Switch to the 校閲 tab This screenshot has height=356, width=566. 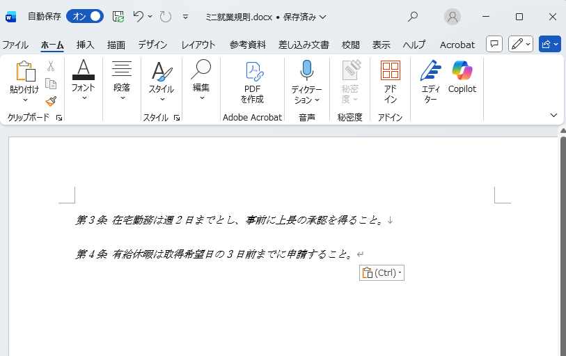click(350, 45)
